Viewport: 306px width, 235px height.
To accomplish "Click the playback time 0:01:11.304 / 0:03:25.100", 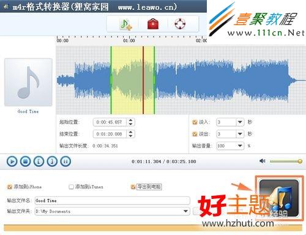I will pos(164,162).
